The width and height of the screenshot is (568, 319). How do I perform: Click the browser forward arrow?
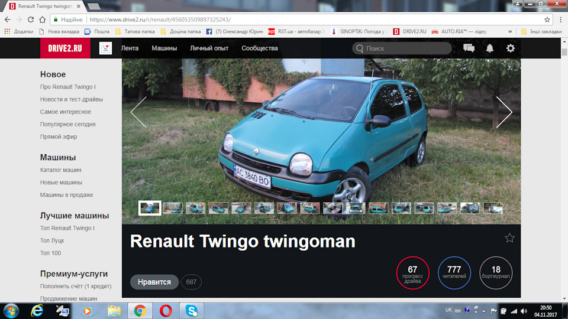click(x=19, y=19)
